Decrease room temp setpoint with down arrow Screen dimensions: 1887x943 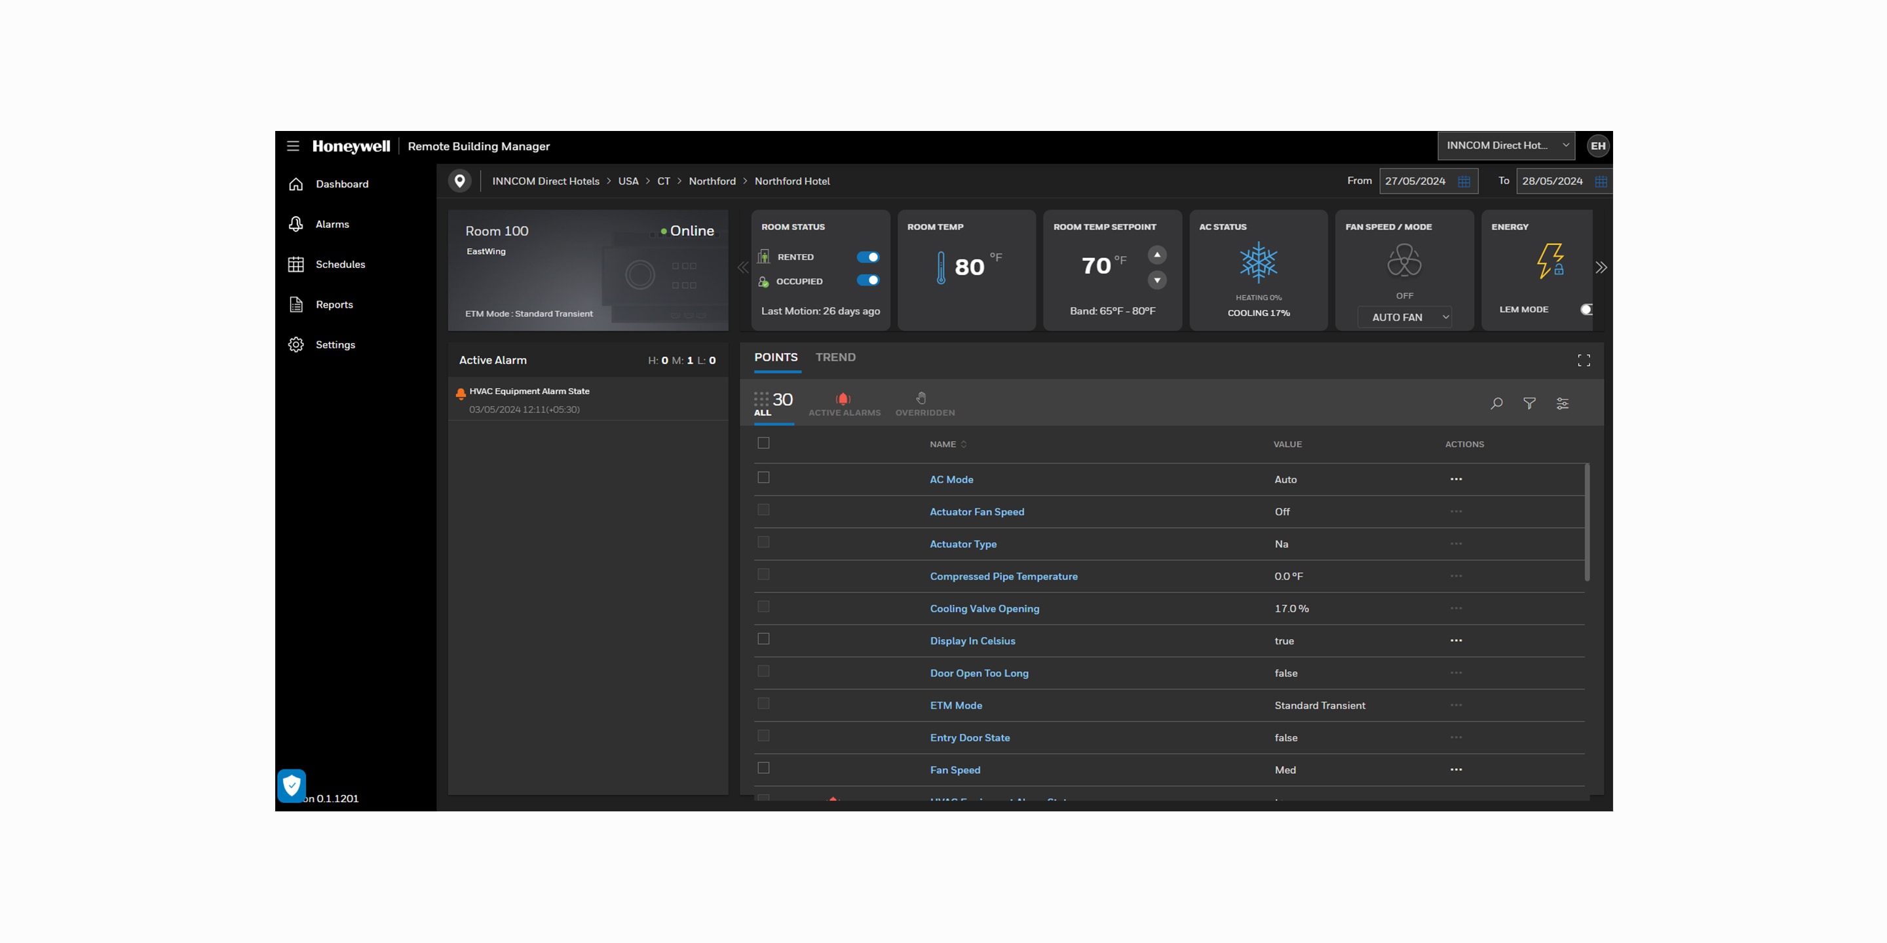click(1156, 280)
